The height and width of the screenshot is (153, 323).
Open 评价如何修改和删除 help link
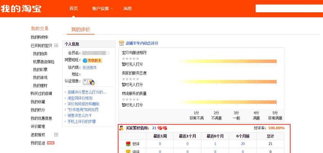(84, 104)
